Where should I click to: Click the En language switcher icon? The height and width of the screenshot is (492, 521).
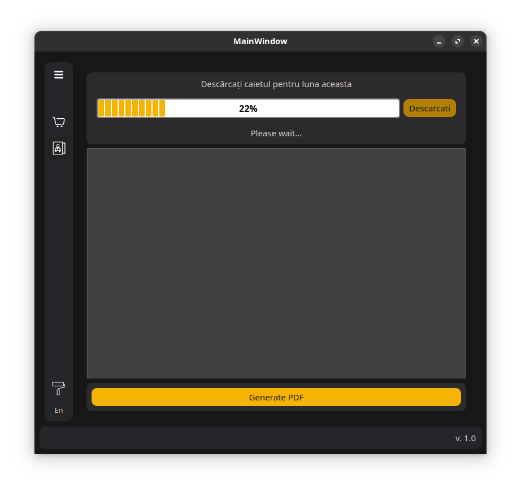click(59, 410)
